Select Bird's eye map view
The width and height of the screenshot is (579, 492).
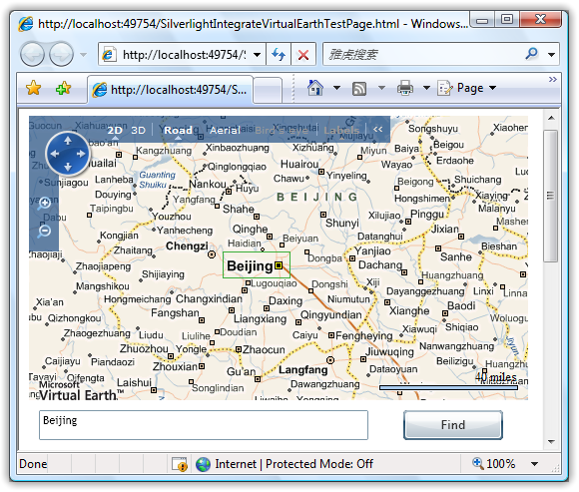[282, 131]
